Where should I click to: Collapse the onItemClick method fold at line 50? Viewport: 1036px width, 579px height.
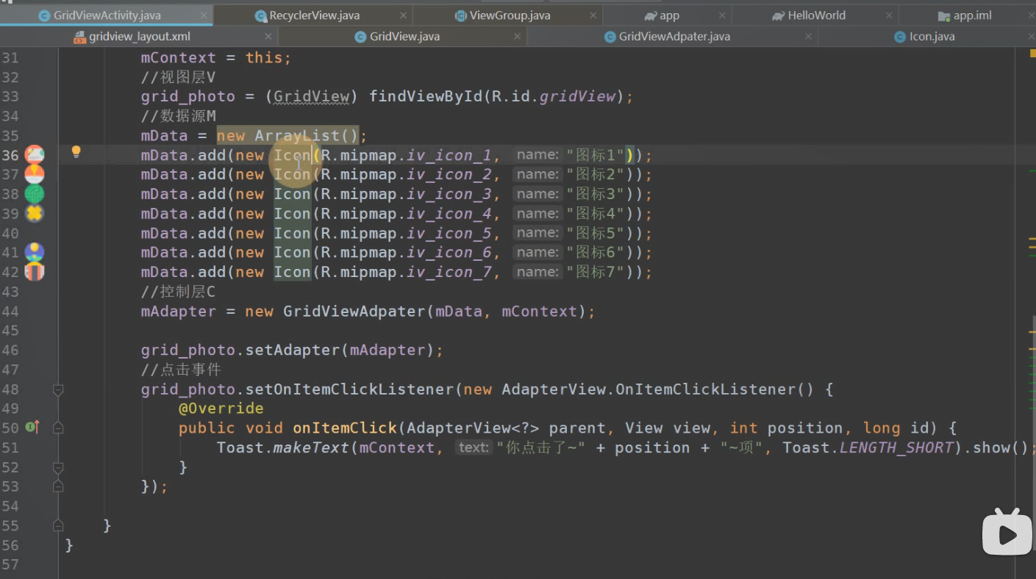coord(58,428)
